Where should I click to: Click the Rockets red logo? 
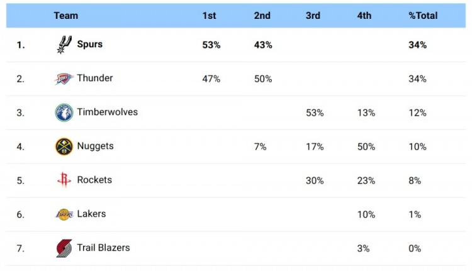(64, 180)
